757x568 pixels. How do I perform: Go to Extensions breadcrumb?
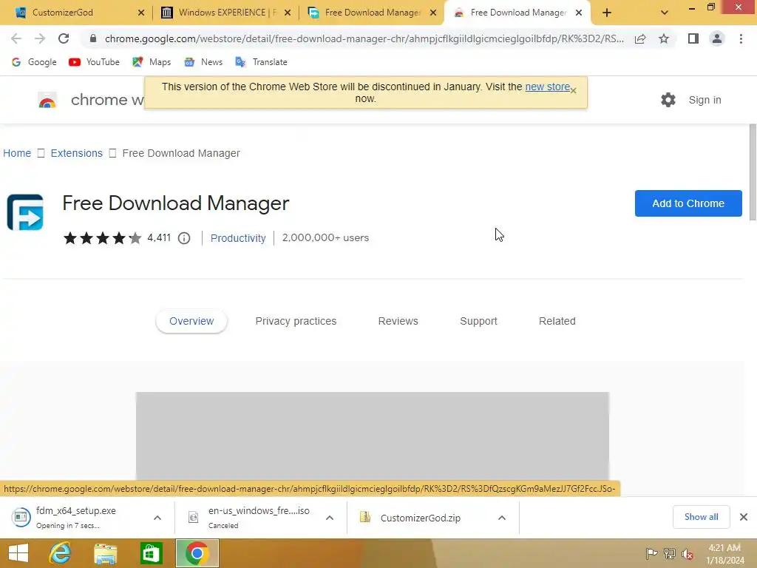(76, 153)
